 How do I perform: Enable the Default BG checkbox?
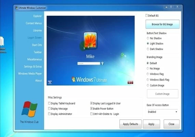pos(147,15)
